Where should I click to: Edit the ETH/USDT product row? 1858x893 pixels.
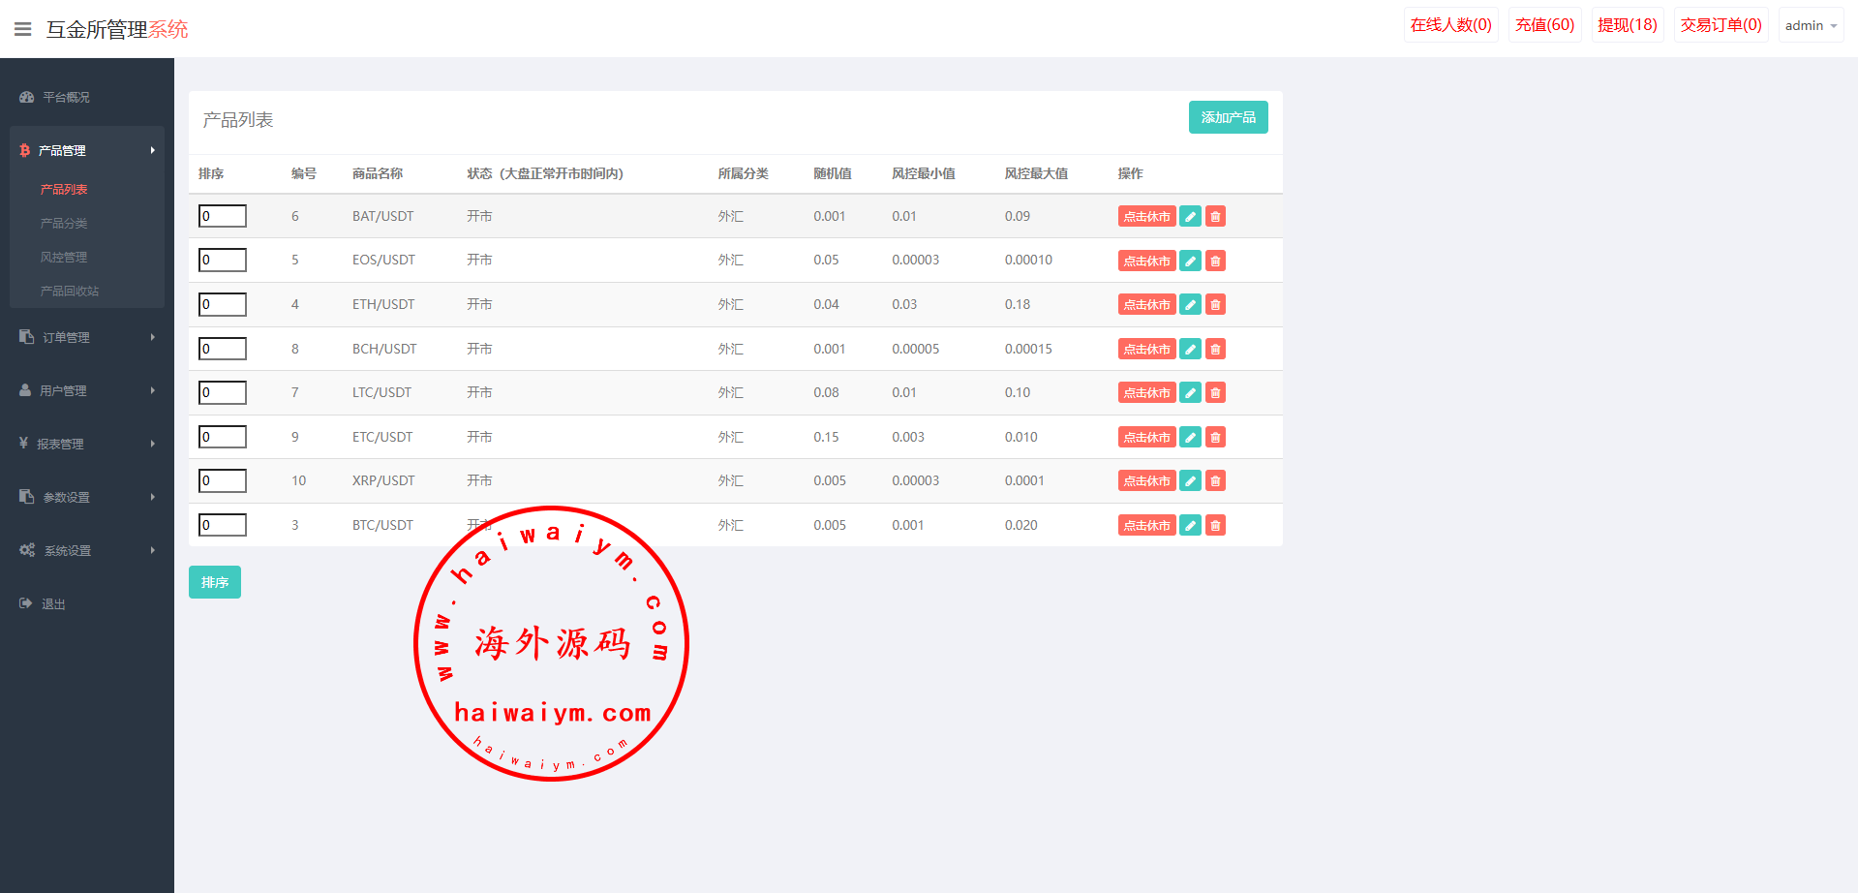(x=1190, y=305)
